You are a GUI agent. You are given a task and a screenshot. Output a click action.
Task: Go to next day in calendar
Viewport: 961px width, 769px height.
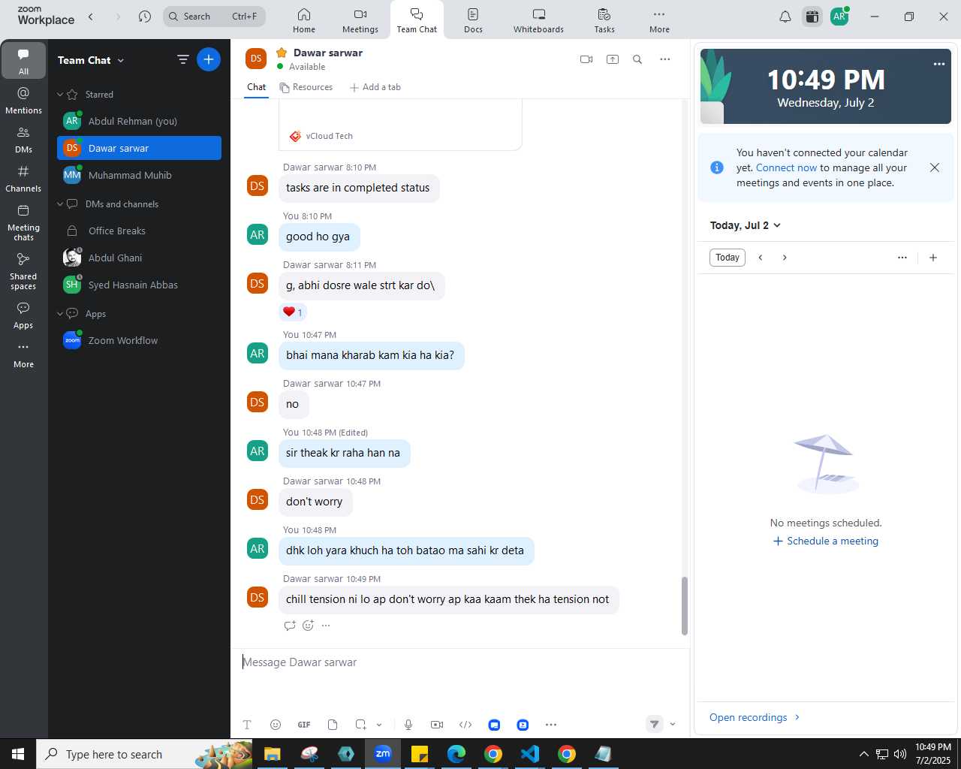[785, 258]
